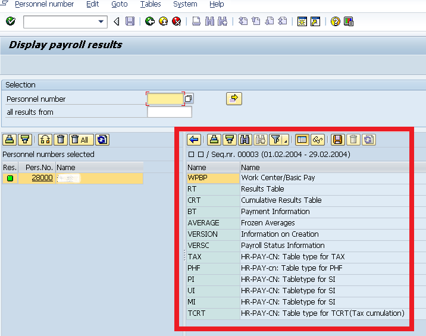Click the Refresh icon in left panel toolbar
The height and width of the screenshot is (336, 426).
click(x=102, y=140)
